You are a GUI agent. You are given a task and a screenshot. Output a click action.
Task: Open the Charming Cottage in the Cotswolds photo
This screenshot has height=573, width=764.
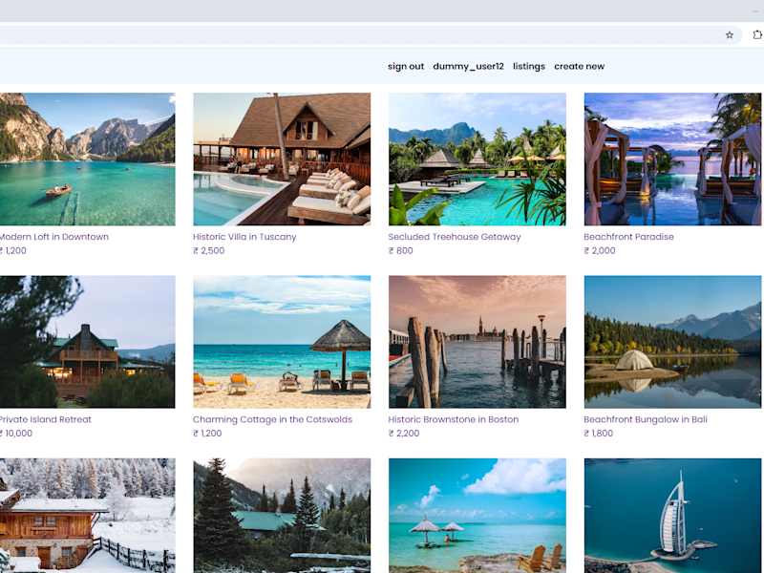282,342
